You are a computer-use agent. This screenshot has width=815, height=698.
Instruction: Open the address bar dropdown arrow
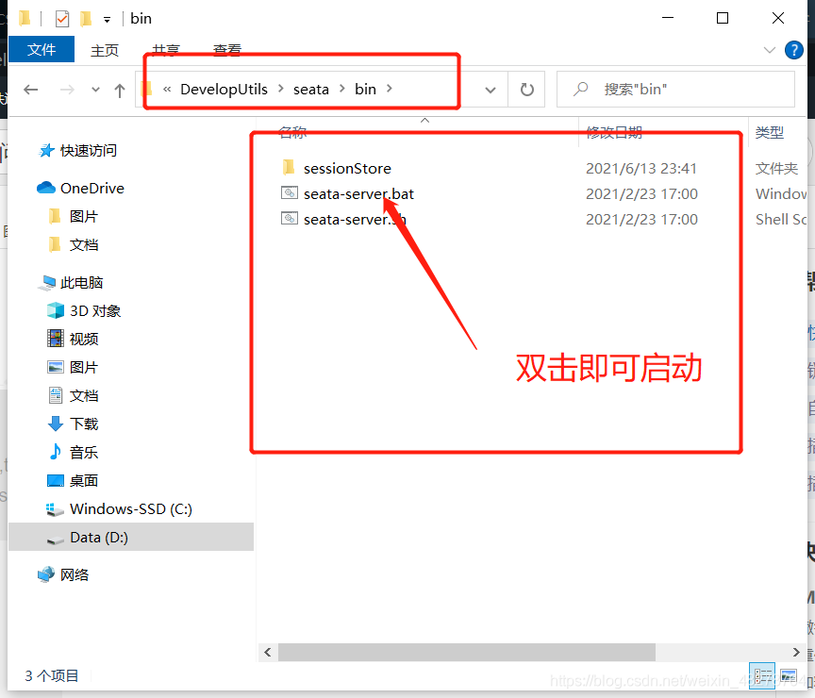[x=490, y=89]
